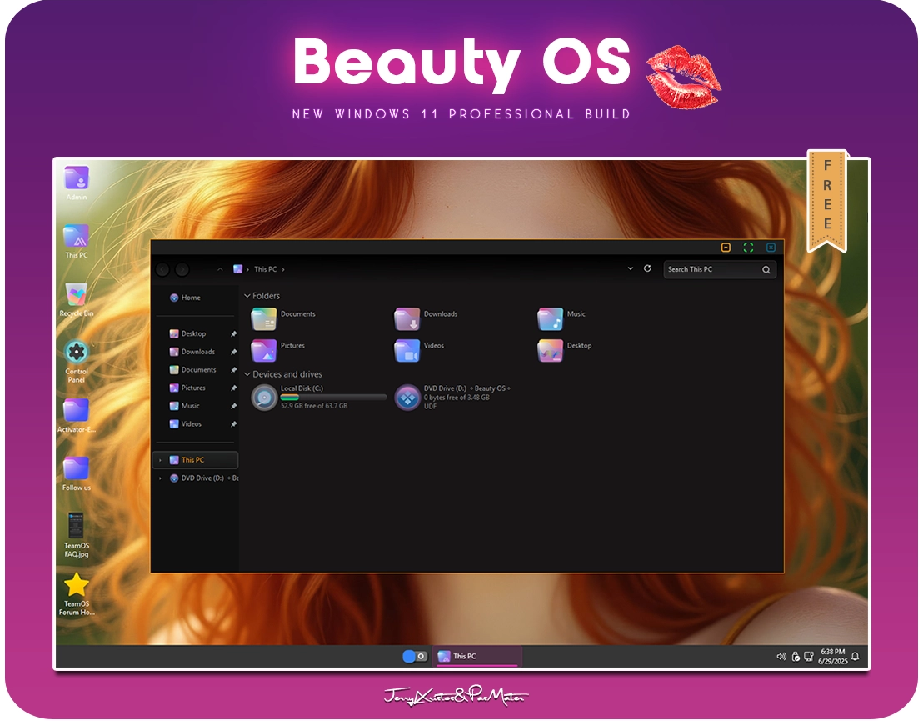Select the Recycle Bin desktop icon
The height and width of the screenshot is (721, 923).
[77, 299]
